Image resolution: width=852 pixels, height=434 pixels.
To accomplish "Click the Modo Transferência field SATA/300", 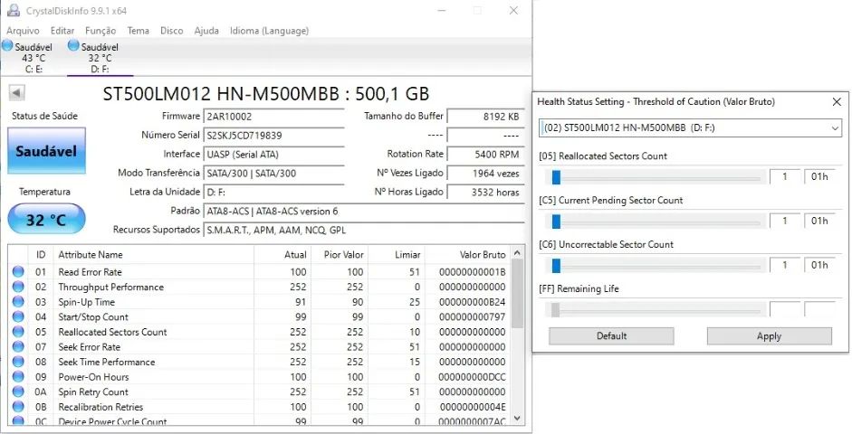I will coord(273,174).
